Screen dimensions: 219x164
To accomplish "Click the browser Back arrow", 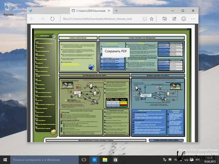I will tap(32, 19).
